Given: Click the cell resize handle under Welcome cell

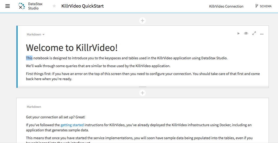Looking at the screenshot, I should point(143,87).
